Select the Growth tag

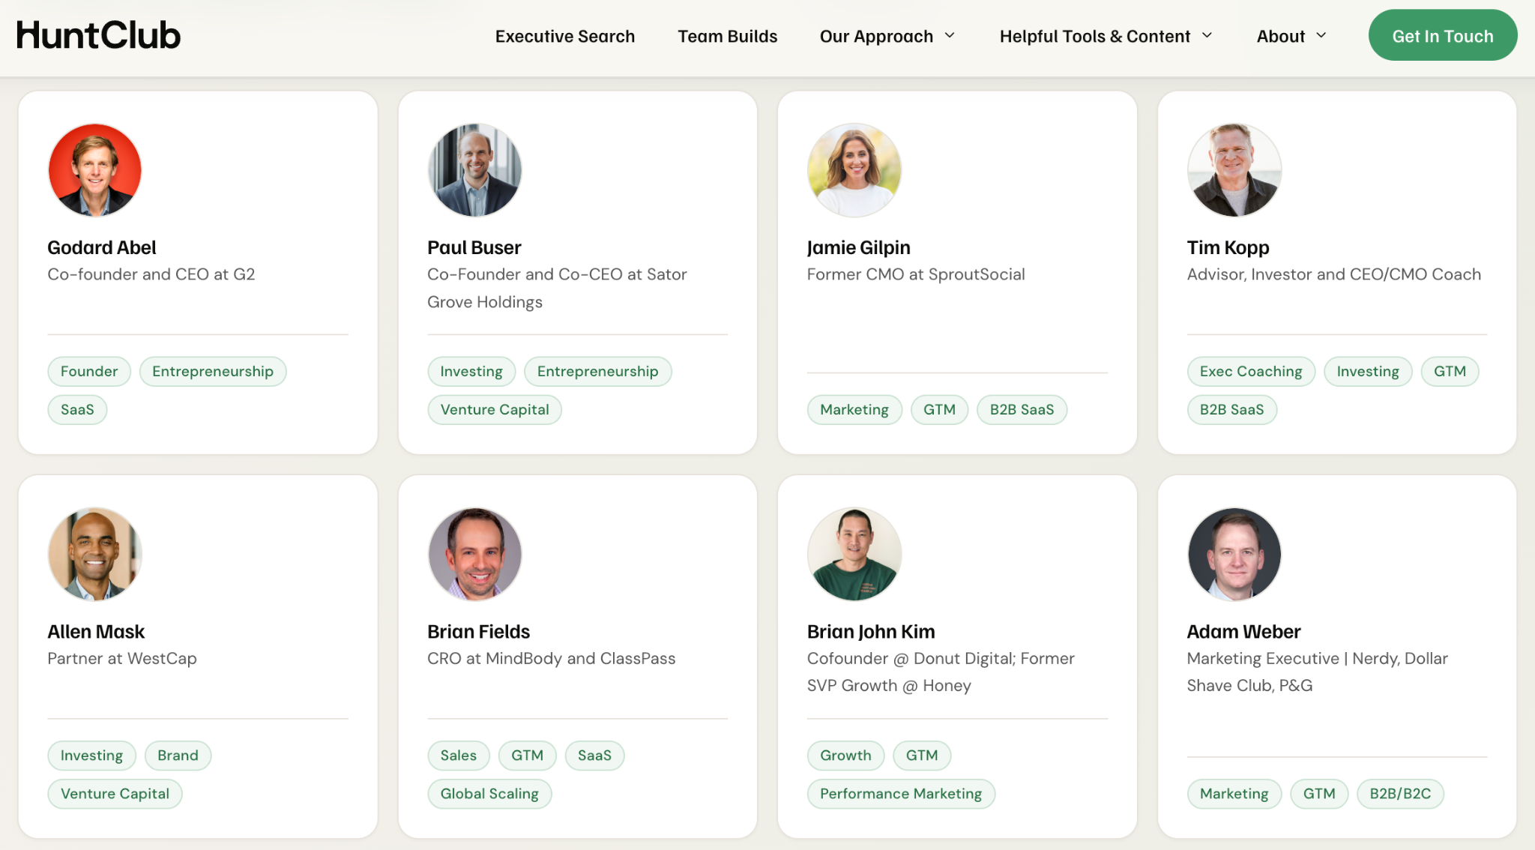845,755
